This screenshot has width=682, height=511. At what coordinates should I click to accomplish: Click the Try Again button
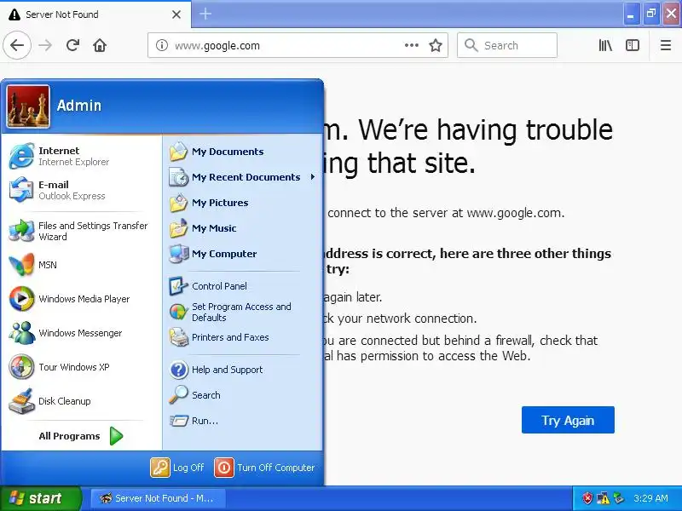point(568,420)
